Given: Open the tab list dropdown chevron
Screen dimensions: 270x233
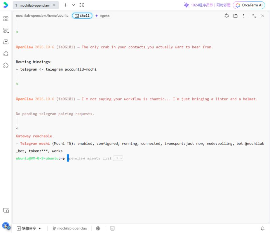Looking at the screenshot, I should click(x=74, y=5).
